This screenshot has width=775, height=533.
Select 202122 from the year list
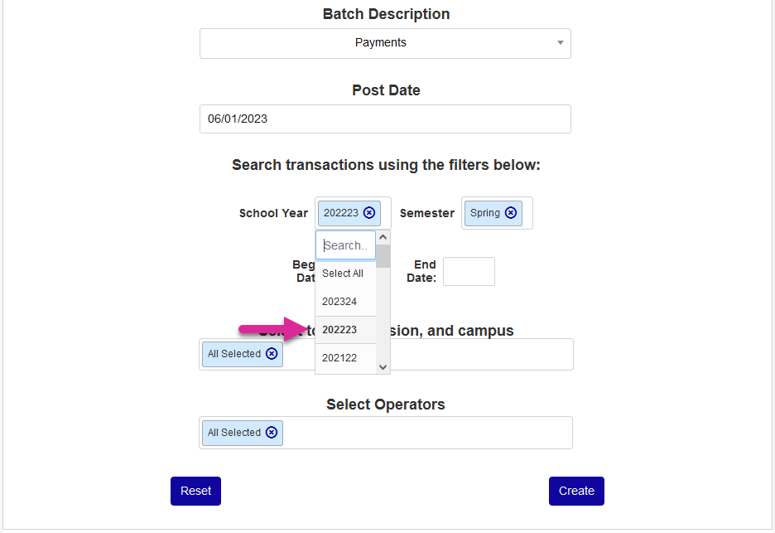[339, 358]
